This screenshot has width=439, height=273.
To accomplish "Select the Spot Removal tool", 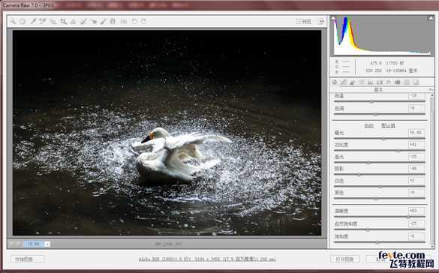I will 83,21.
